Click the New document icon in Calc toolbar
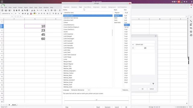This screenshot has width=193, height=108. click(2, 10)
